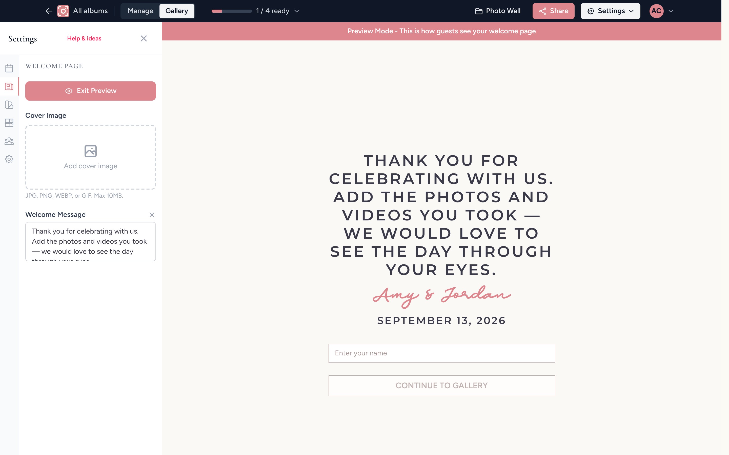The width and height of the screenshot is (729, 455).
Task: Click the back arrow icon
Action: [x=49, y=11]
